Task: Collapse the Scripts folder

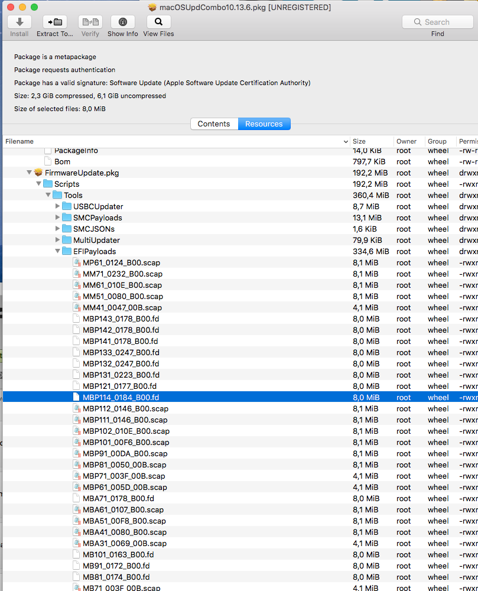Action: click(38, 184)
